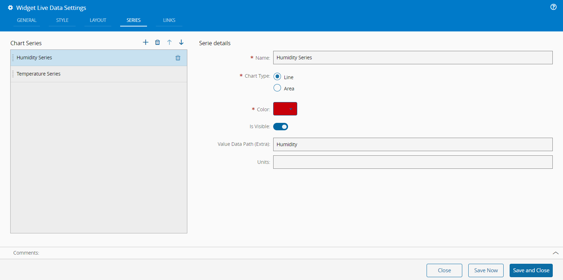This screenshot has height=280, width=563.
Task: Click the Units input field
Action: coord(412,162)
